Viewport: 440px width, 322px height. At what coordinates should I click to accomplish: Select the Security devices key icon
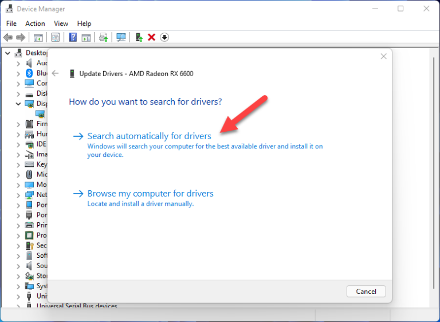pos(29,246)
